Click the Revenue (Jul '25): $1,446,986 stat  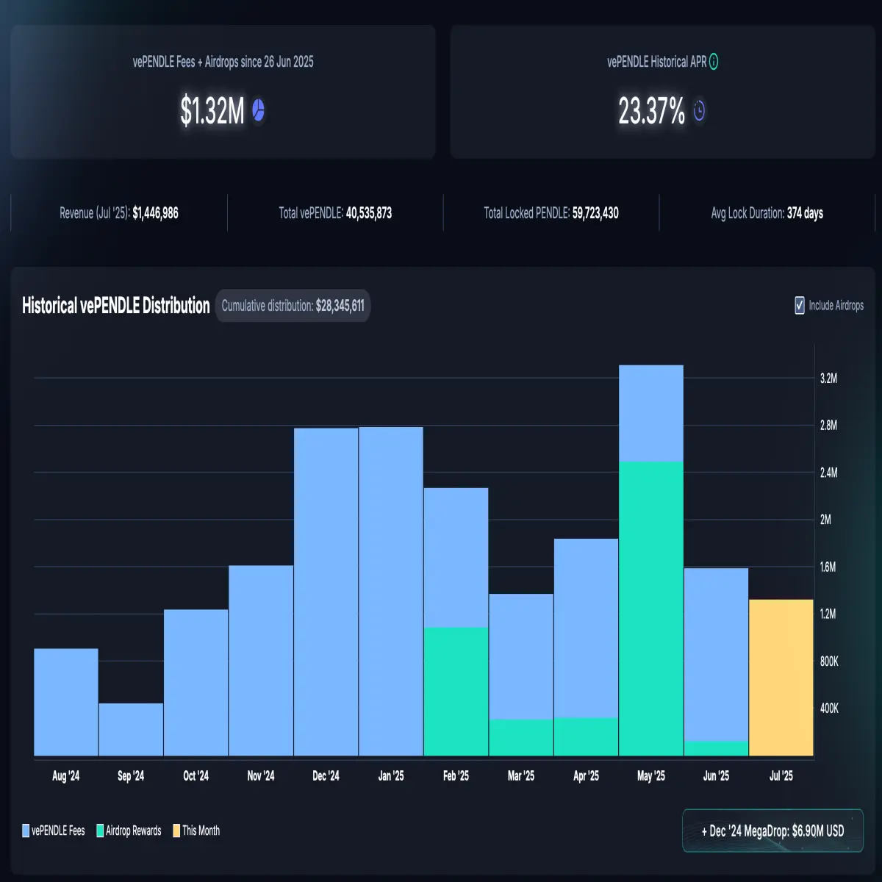coord(119,213)
